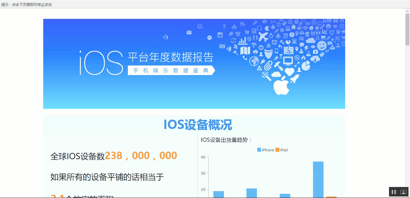Click the vertical scrollbar thumb
This screenshot has width=410, height=198.
coord(407,29)
